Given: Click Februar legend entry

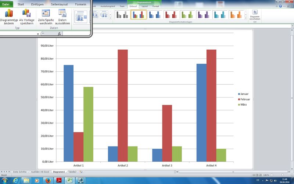Looking at the screenshot, I should (x=244, y=99).
